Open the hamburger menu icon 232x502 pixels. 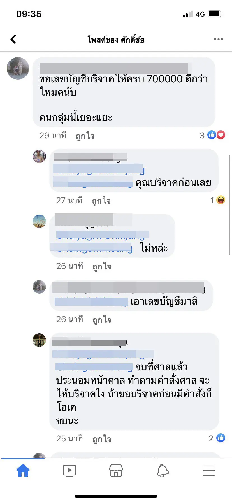[x=209, y=471]
